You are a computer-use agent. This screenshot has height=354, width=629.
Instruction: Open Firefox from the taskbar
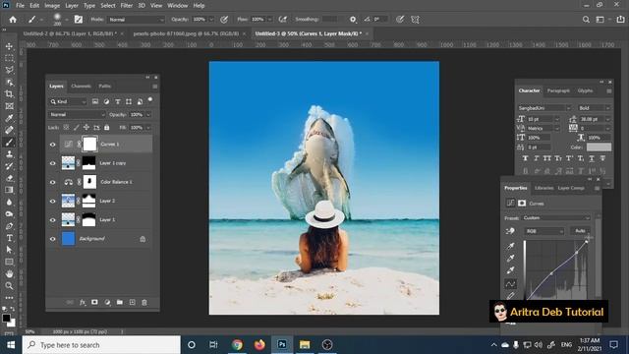(259, 345)
